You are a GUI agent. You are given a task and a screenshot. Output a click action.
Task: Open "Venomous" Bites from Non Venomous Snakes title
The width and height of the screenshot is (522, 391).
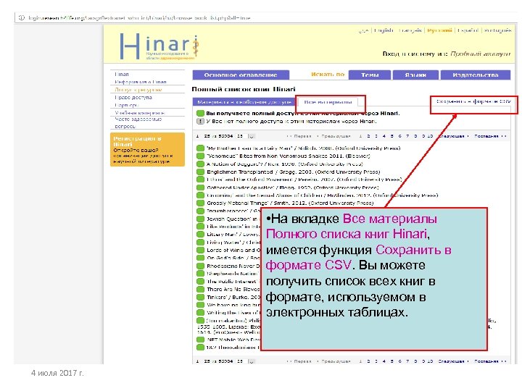289,156
